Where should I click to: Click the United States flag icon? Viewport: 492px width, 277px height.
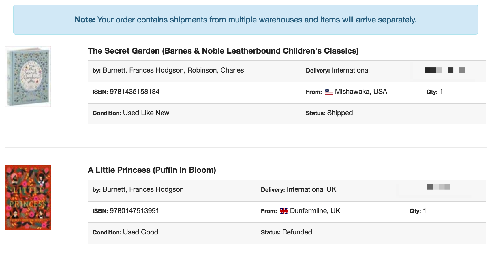pyautogui.click(x=328, y=92)
